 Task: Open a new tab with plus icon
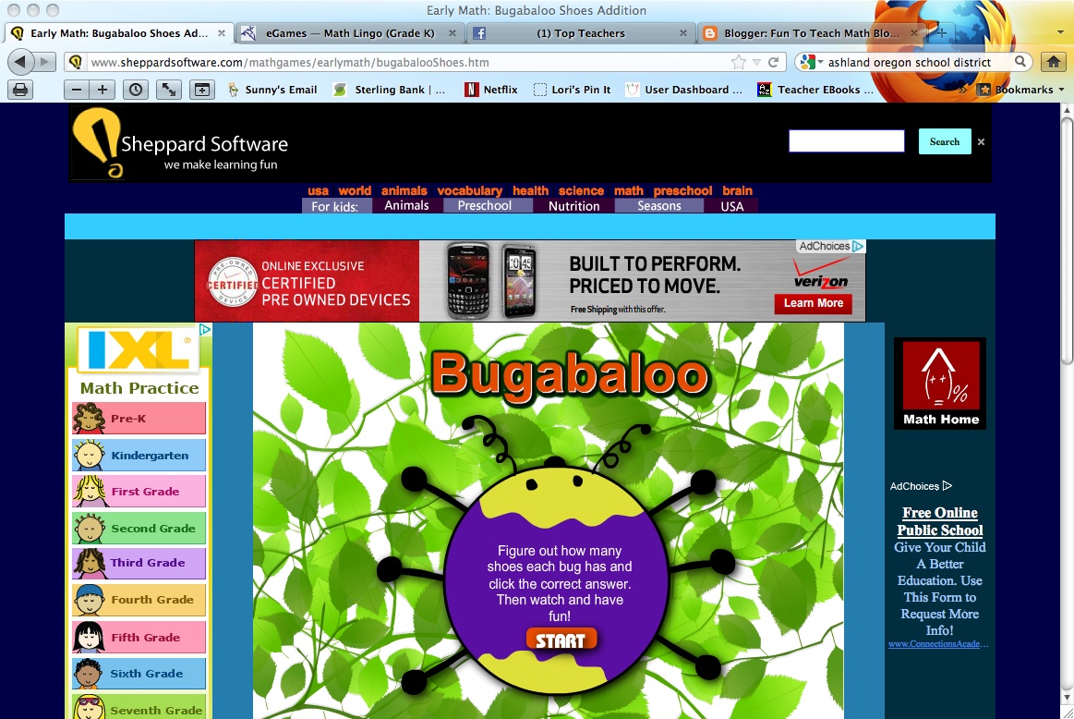pyautogui.click(x=942, y=33)
